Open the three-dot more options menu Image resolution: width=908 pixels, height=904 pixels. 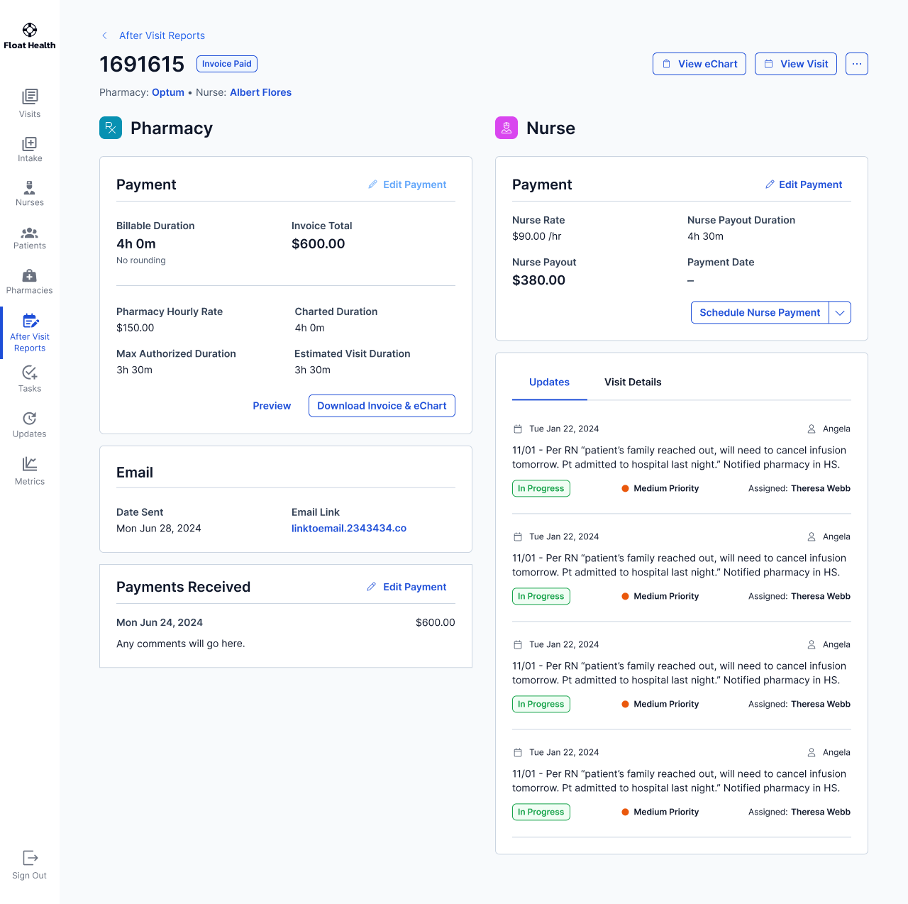(x=857, y=64)
